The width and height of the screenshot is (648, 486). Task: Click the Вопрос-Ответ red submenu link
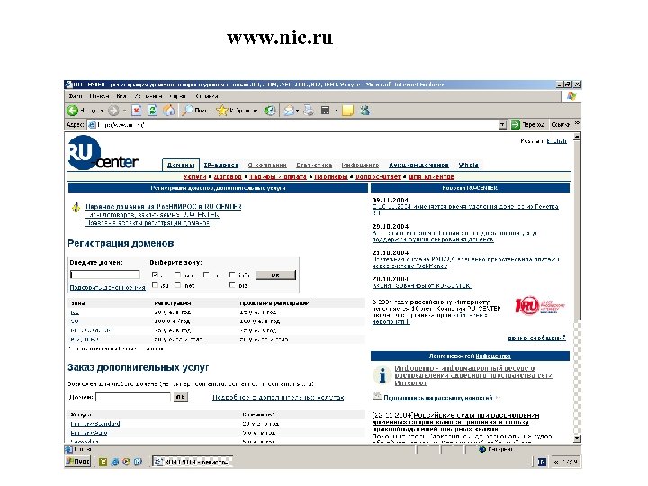click(378, 177)
